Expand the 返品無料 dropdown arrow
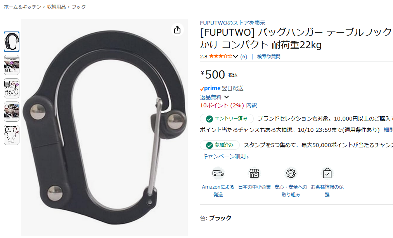The height and width of the screenshot is (238, 393). (x=227, y=97)
